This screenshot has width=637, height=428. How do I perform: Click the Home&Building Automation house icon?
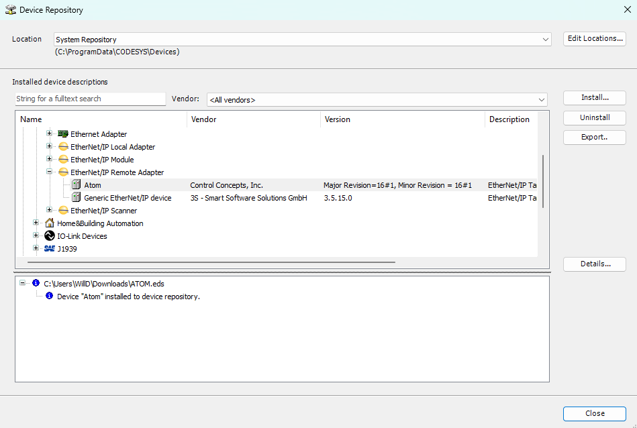49,223
